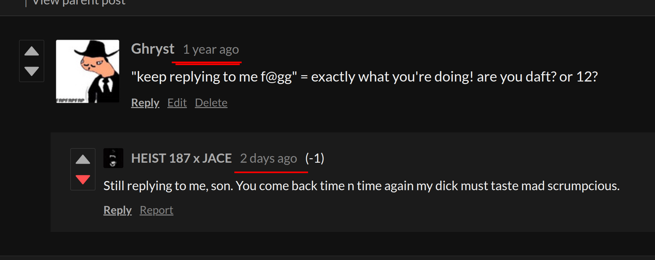This screenshot has height=260, width=655.
Task: Toggle the red downvote on HEIST's reply
Action: (83, 179)
